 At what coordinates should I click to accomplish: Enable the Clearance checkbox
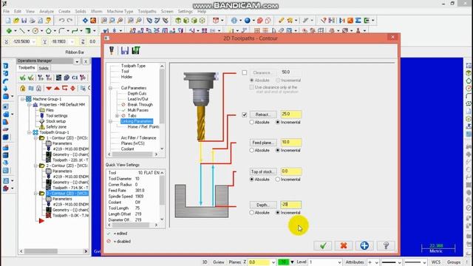[245, 72]
